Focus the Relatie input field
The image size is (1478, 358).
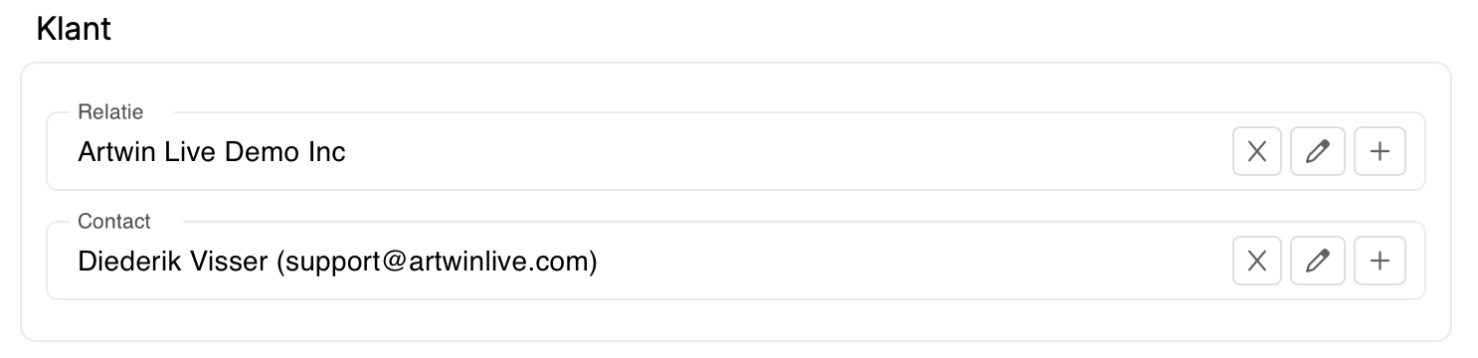[736, 151]
